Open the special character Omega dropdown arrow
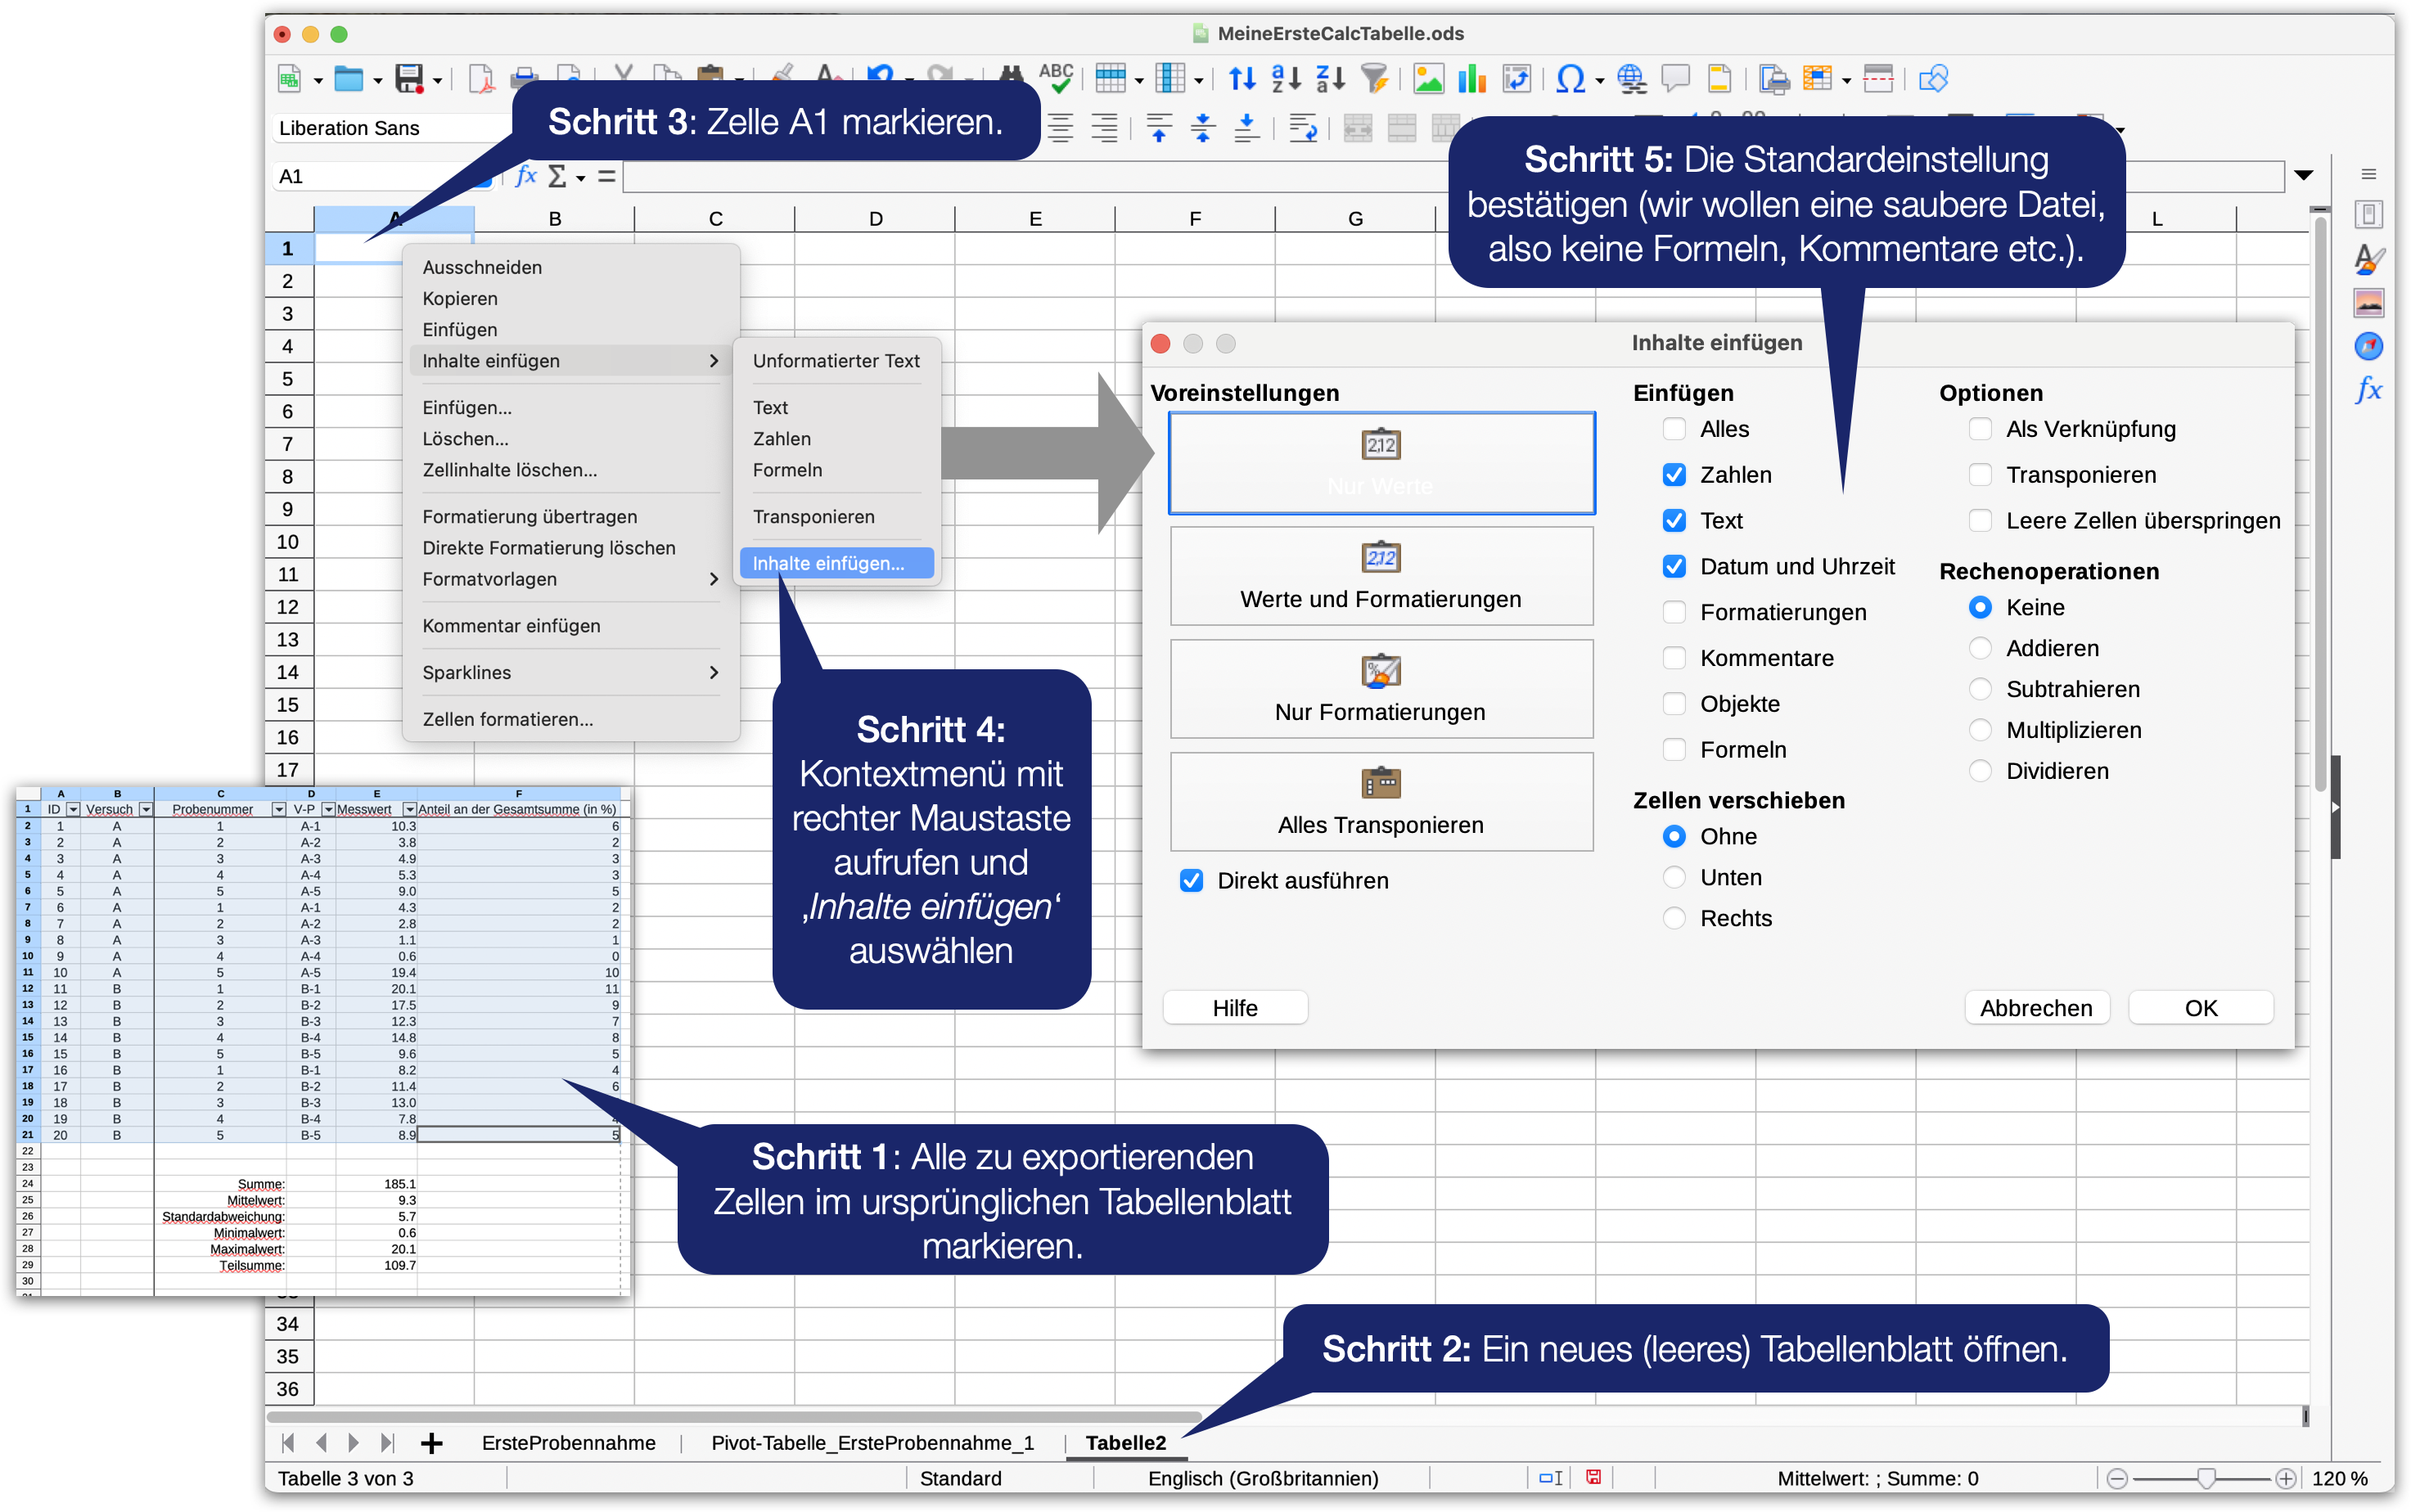Image resolution: width=2411 pixels, height=1512 pixels. tap(1599, 80)
